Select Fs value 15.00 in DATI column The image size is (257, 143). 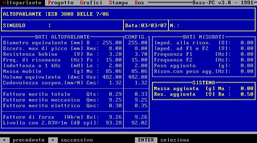pyautogui.click(x=114, y=60)
